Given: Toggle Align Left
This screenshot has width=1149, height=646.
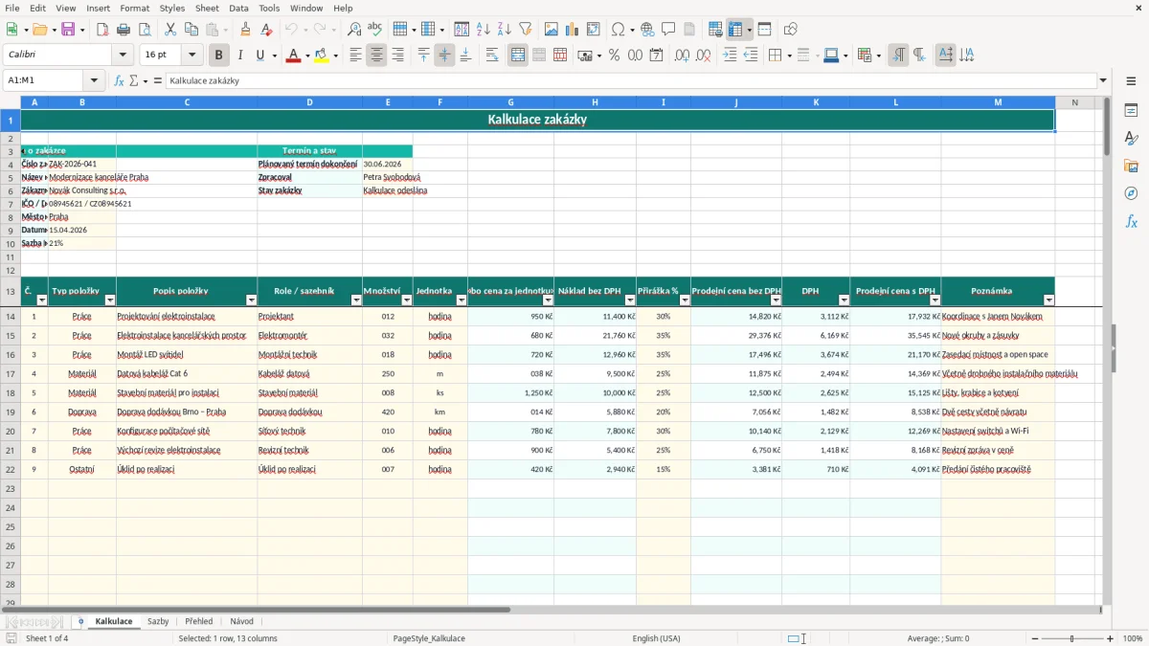Looking at the screenshot, I should pyautogui.click(x=356, y=56).
